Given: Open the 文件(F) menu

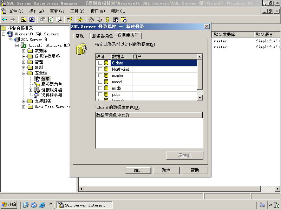Looking at the screenshot, I should 16,11.
